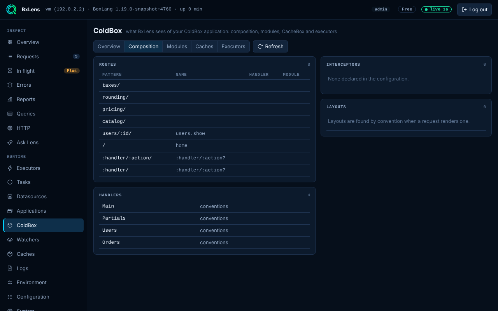Image resolution: width=498 pixels, height=311 pixels.
Task: Switch to the Caches tab
Action: (x=204, y=46)
